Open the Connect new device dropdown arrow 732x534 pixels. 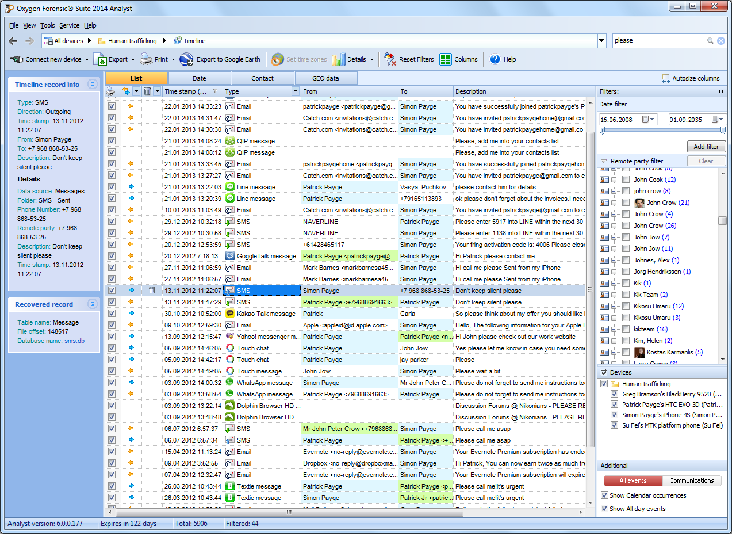coord(87,59)
